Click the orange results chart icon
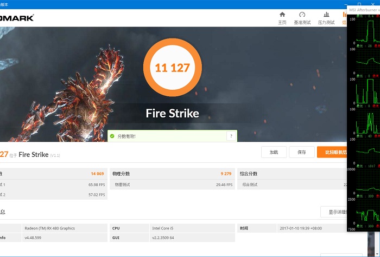Screen dimensions: 380x257 [345, 15]
